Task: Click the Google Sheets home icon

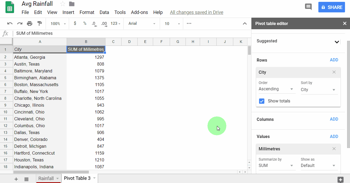Action: click(10, 7)
